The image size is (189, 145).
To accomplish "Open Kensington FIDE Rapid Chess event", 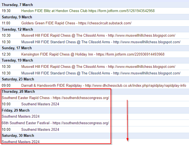I will tap(93, 54).
